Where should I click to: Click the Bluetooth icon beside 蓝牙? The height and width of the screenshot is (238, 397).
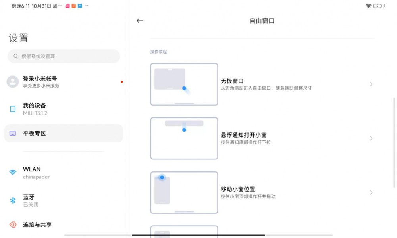[12, 200]
